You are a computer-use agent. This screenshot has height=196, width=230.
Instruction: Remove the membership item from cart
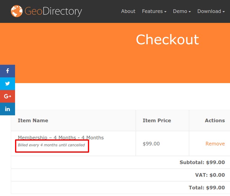pyautogui.click(x=215, y=144)
